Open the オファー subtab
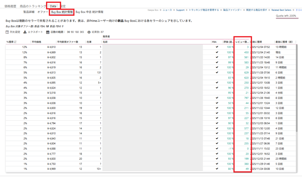This screenshot has width=302, height=177. [43, 12]
